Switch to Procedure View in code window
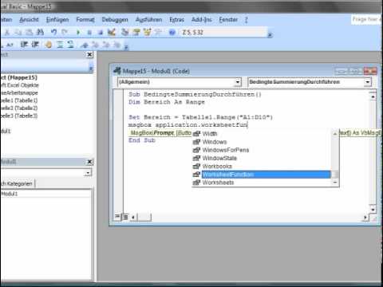 pyautogui.click(x=117, y=217)
